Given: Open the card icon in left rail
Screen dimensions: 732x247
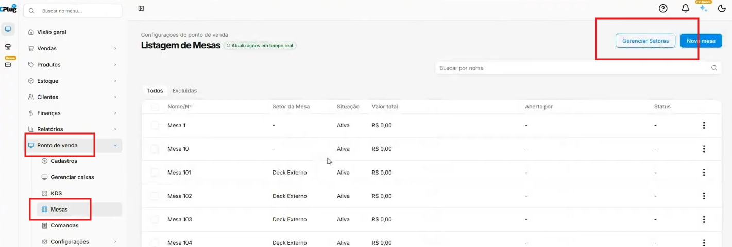Looking at the screenshot, I should [x=8, y=65].
